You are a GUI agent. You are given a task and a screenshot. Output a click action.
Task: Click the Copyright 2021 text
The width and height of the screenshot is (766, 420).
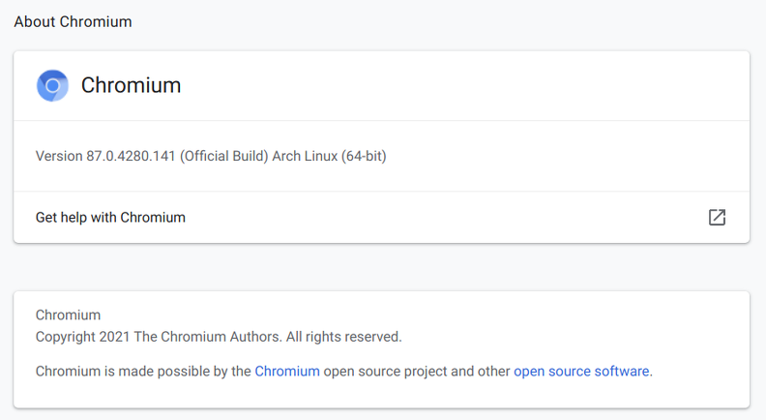tap(82, 337)
